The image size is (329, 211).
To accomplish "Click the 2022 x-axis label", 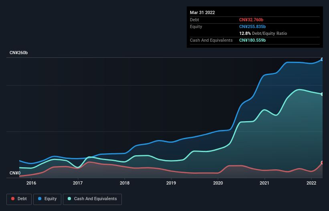I will [x=311, y=183].
